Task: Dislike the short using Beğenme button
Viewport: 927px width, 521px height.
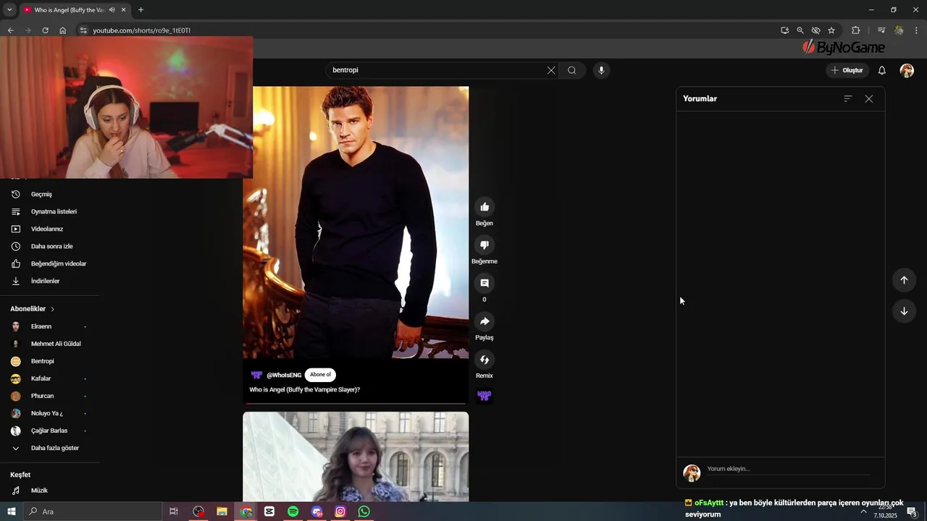Action: pyautogui.click(x=485, y=245)
